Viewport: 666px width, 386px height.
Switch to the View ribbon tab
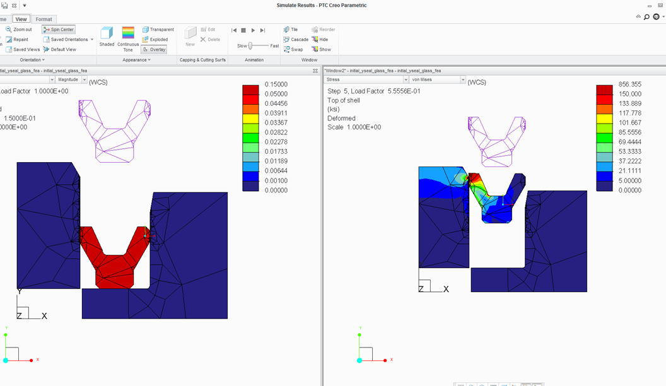click(x=21, y=19)
